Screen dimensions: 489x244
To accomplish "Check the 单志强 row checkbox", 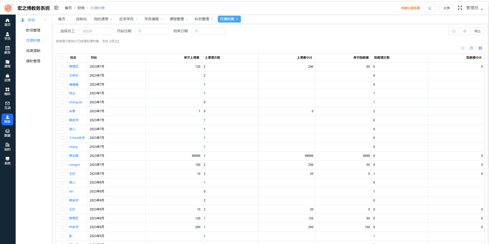I will coord(62,156).
